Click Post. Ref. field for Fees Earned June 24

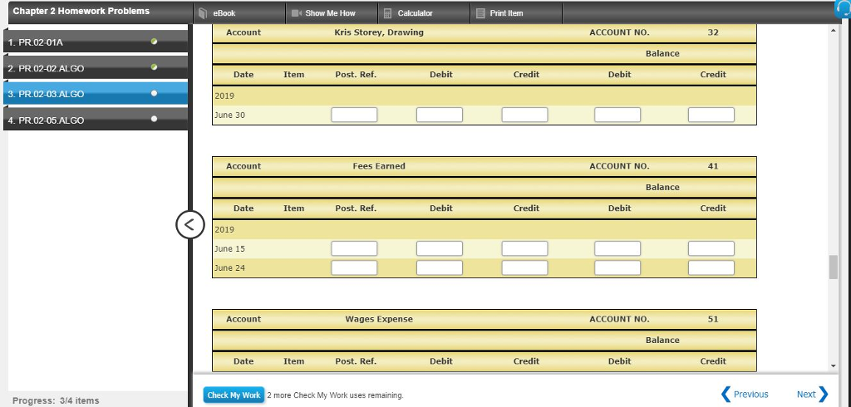354,267
